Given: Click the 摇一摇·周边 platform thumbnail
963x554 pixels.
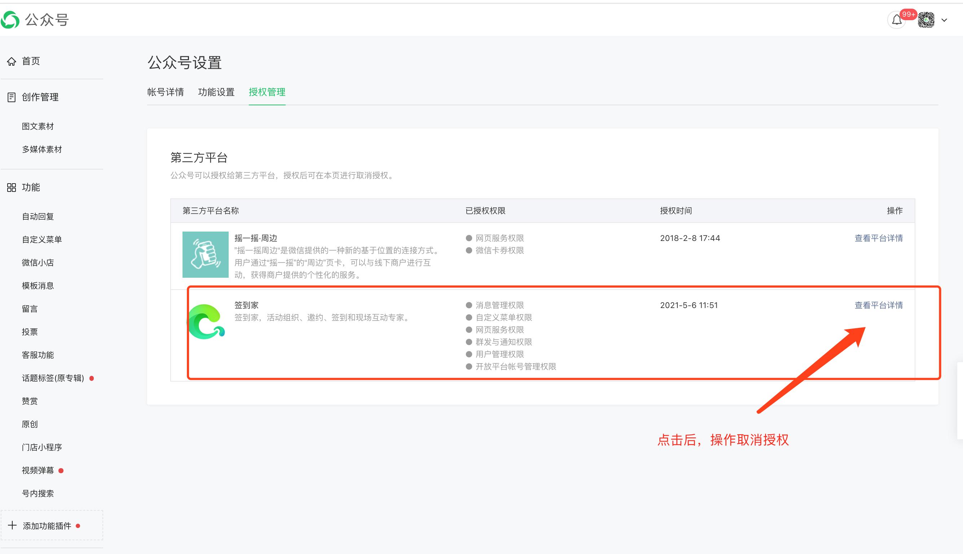Looking at the screenshot, I should pyautogui.click(x=206, y=255).
